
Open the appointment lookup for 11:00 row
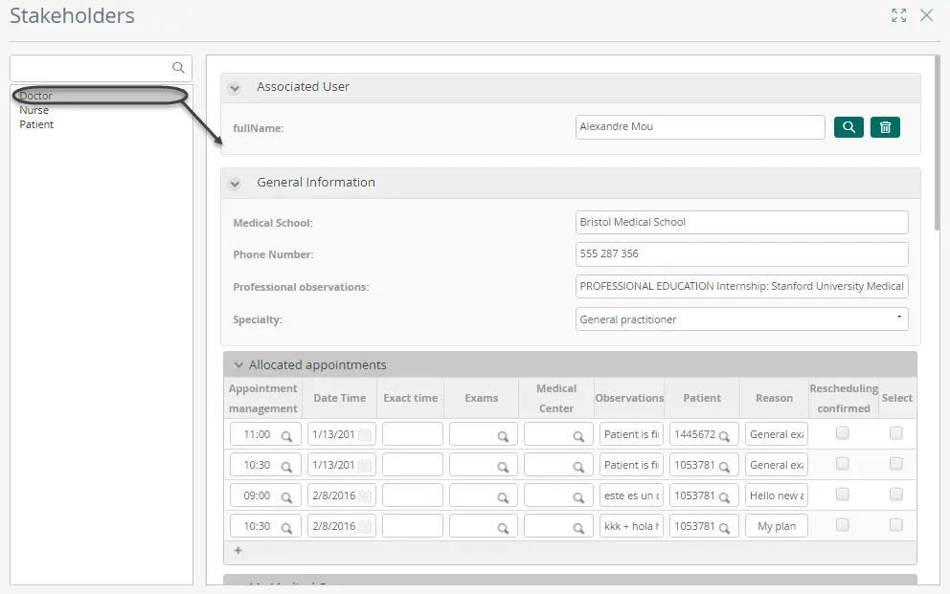(286, 436)
